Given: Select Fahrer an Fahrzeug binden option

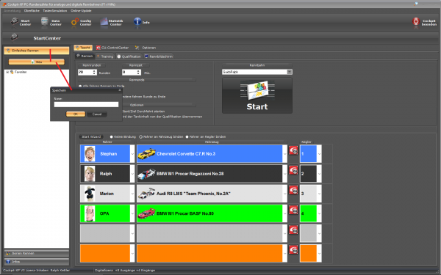Looking at the screenshot, I should pyautogui.click(x=141, y=137).
